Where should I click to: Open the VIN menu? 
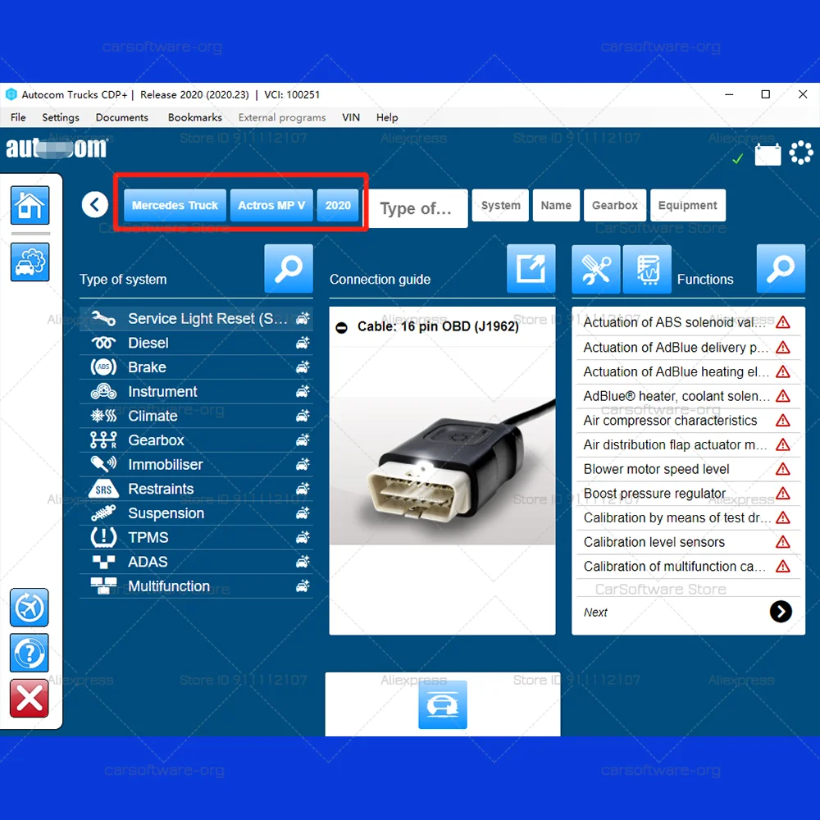tap(351, 117)
